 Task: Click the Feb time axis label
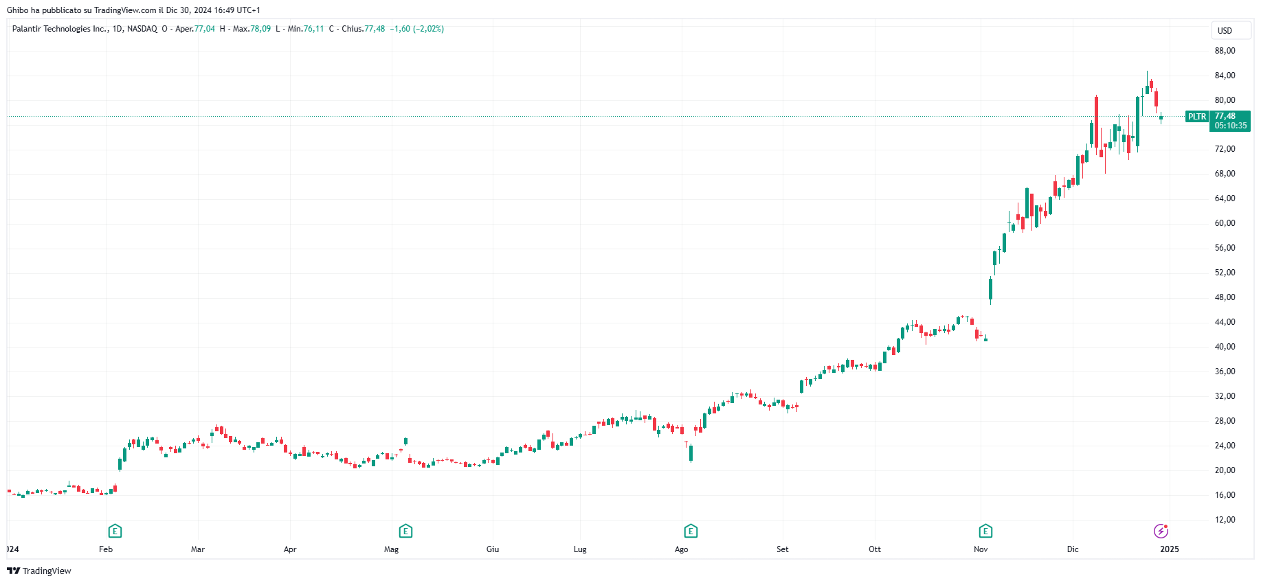(x=106, y=549)
